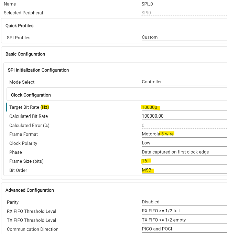Open Communication Direction PICO and POCI dropdown
Image resolution: width=227 pixels, height=234 pixels.
[x=184, y=229]
